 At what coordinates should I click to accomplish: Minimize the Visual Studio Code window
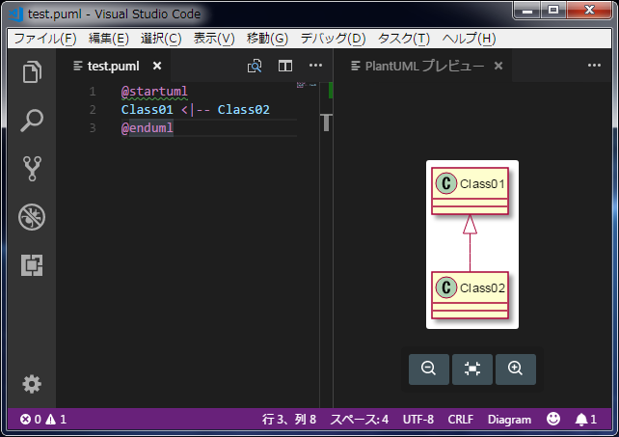tap(527, 11)
